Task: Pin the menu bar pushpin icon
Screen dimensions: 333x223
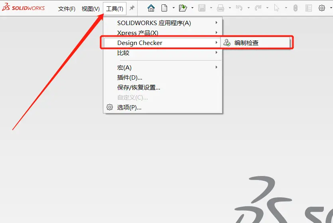Action: (x=132, y=8)
